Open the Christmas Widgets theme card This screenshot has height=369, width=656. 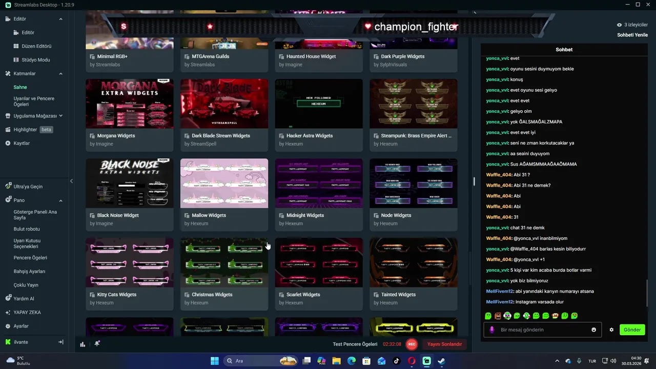click(224, 274)
